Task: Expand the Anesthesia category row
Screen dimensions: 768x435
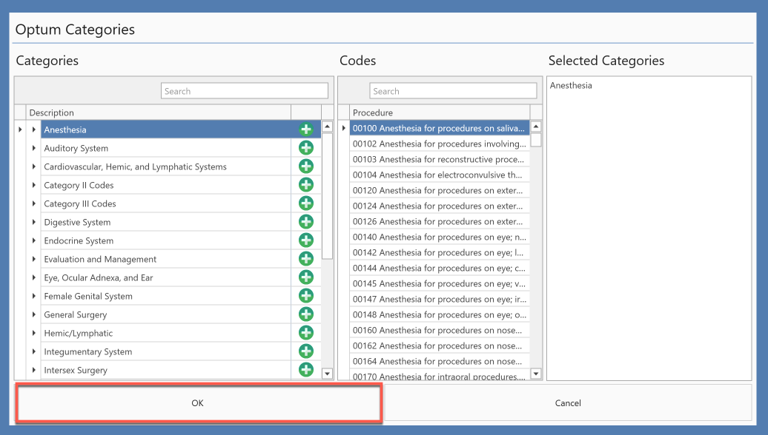Action: tap(34, 129)
